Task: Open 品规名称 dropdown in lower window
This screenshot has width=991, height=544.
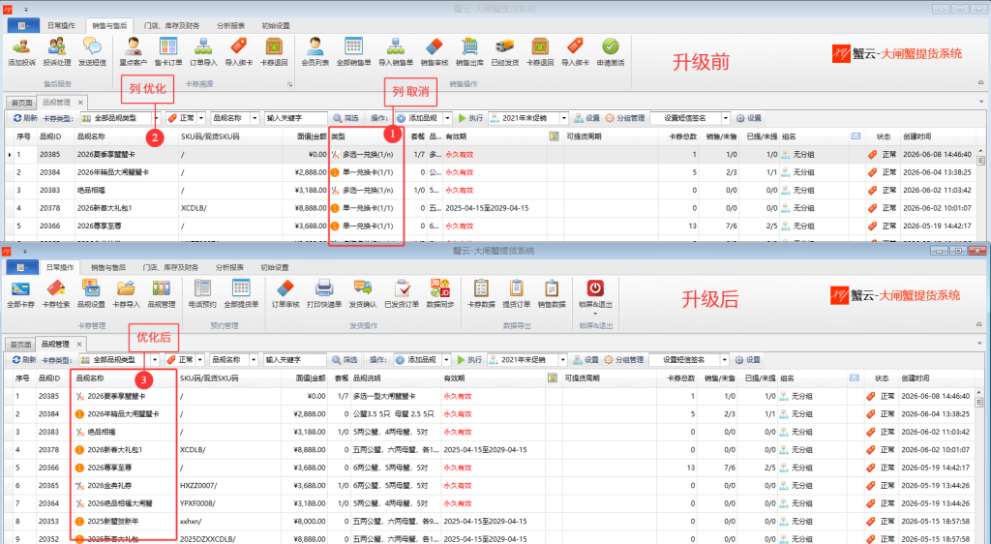Action: click(x=254, y=360)
